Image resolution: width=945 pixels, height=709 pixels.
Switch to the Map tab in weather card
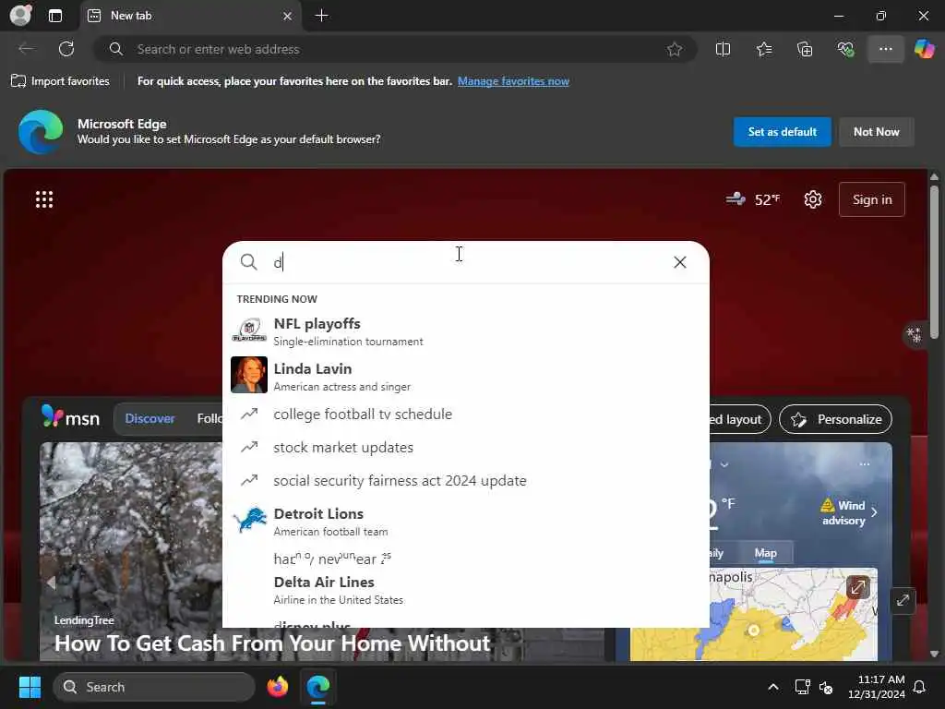pyautogui.click(x=765, y=553)
